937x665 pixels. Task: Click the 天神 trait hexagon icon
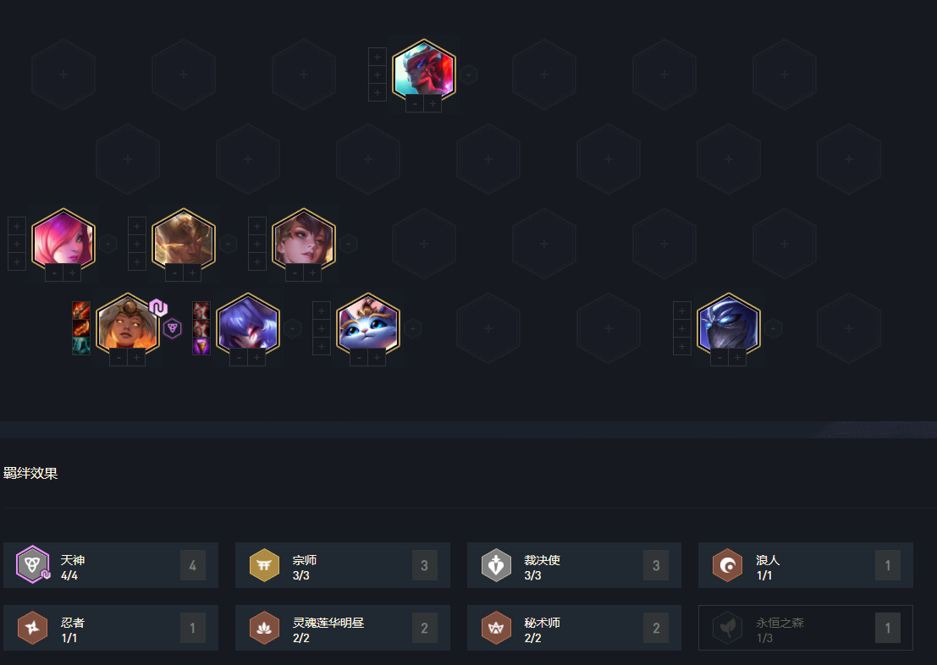[x=32, y=564]
